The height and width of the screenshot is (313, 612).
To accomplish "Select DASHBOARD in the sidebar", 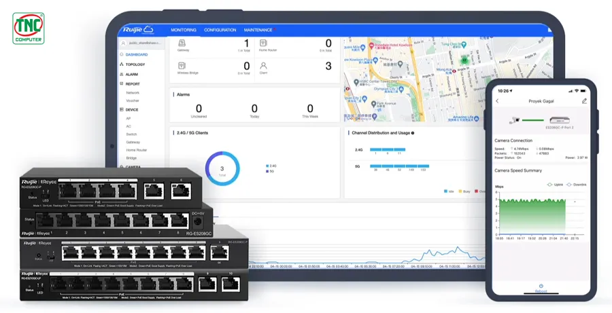I will coord(137,54).
